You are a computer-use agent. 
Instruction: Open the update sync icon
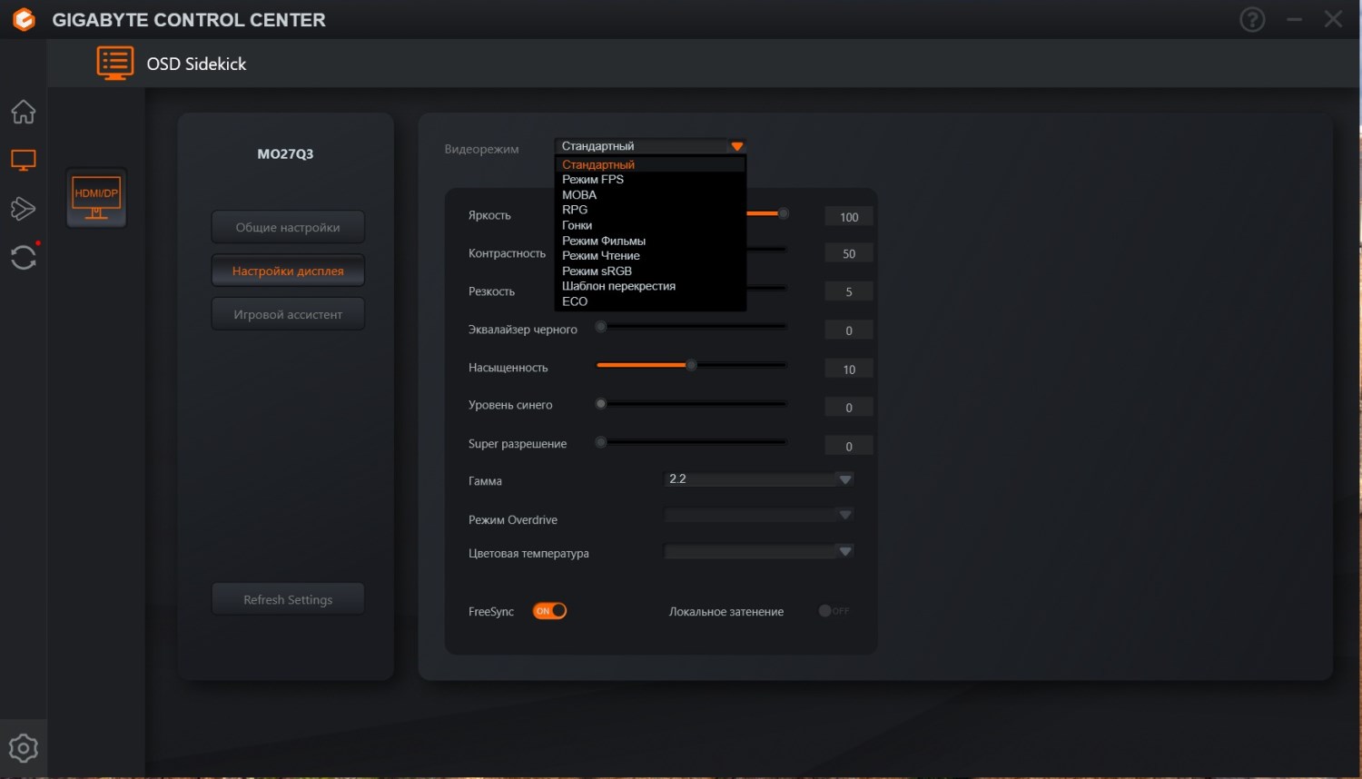point(24,257)
